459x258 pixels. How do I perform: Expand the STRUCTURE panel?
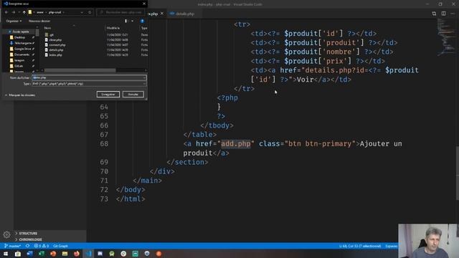coord(28,234)
